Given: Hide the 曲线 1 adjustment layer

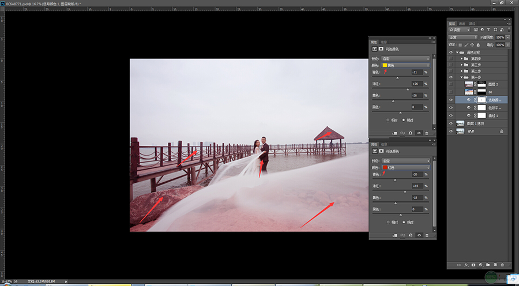Looking at the screenshot, I should [450, 115].
